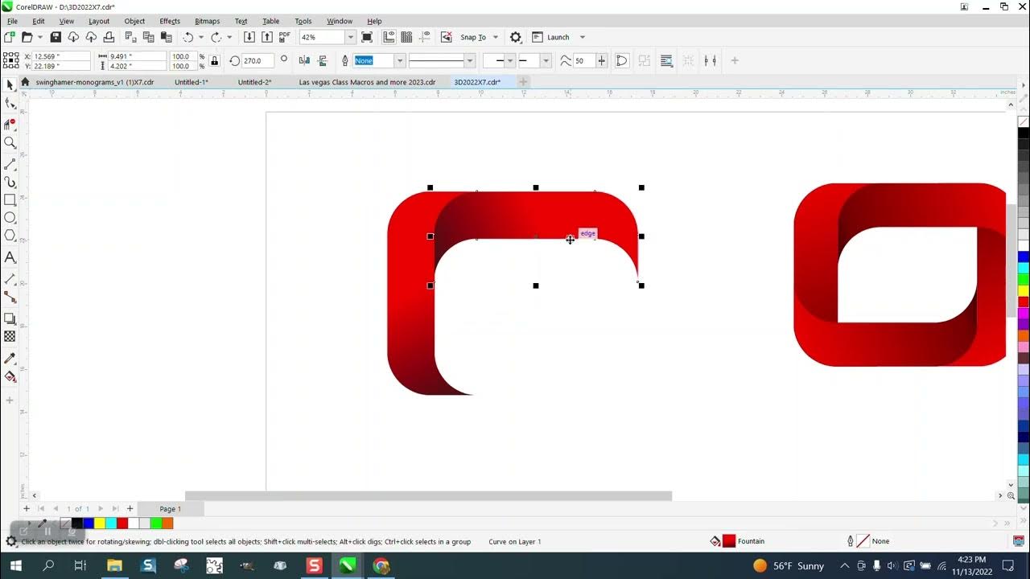Select the Ellipse tool

tap(10, 217)
